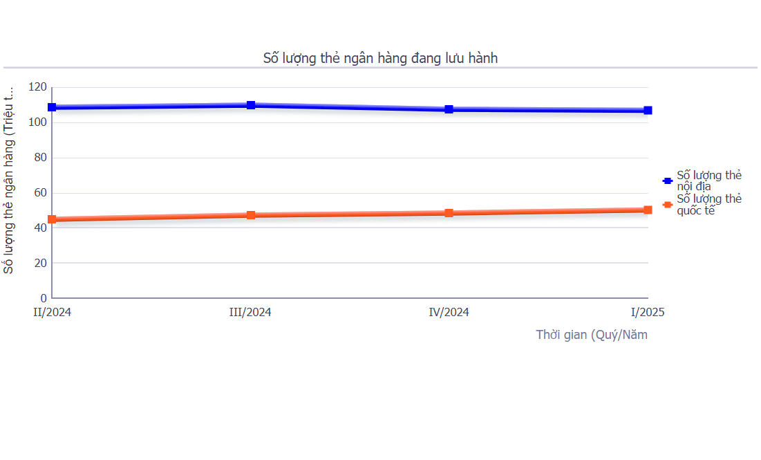Click the blue legend marker icon

pyautogui.click(x=668, y=181)
